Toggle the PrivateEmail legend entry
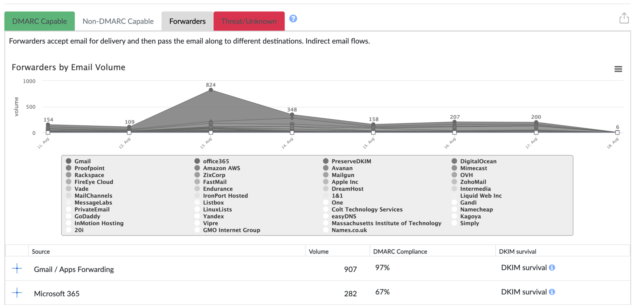 pyautogui.click(x=88, y=209)
